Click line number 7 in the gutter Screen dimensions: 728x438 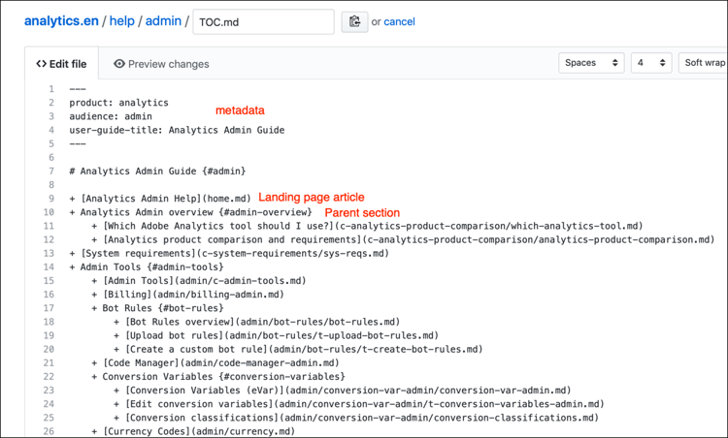(51, 171)
